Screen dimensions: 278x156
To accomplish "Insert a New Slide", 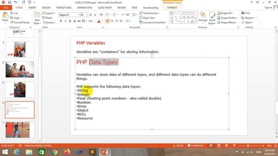I will pyautogui.click(x=37, y=18).
